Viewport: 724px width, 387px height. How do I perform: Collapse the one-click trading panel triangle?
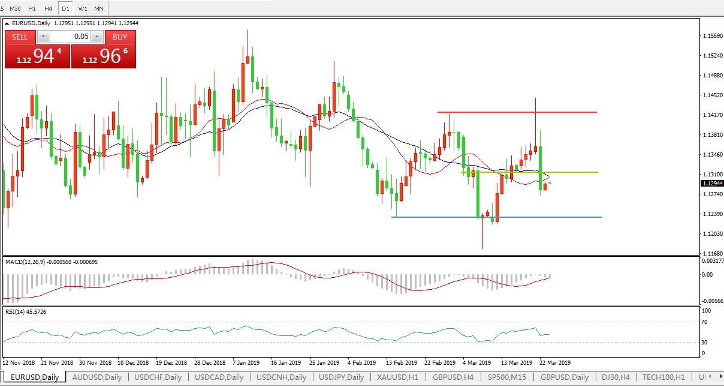[x=8, y=23]
